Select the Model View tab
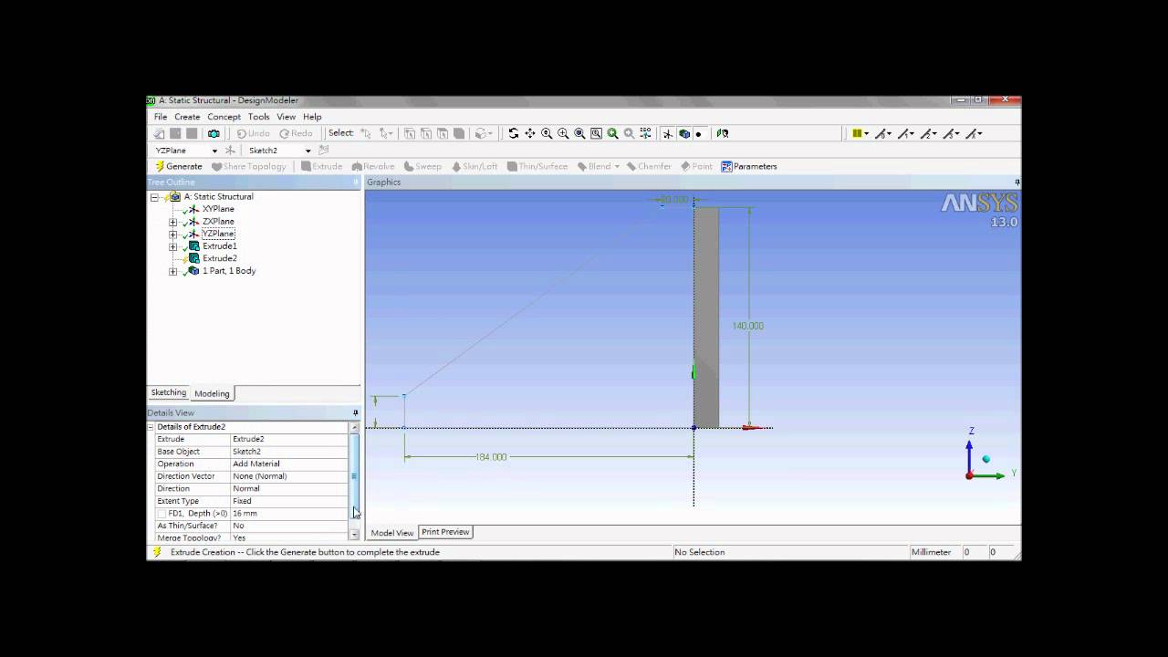Screen dimensions: 1168x657 coord(392,533)
